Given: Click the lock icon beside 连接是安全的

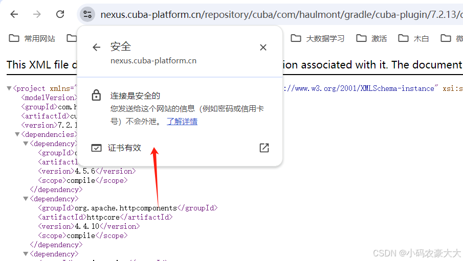Looking at the screenshot, I should (x=96, y=96).
